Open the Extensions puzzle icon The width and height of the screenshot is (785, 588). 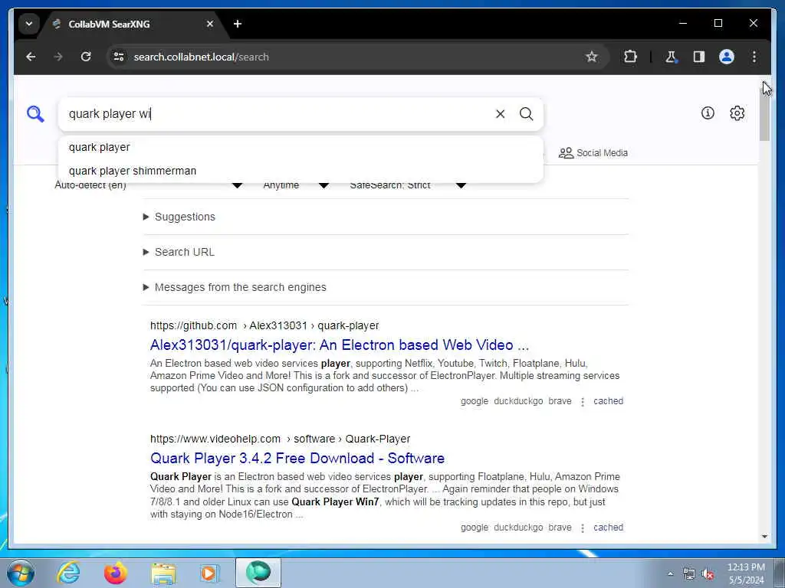[x=630, y=57]
